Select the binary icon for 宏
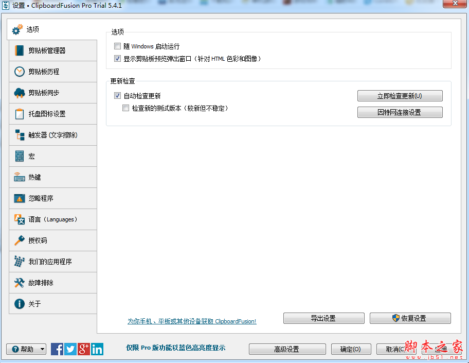Viewport: 469px width, 363px height. (20, 156)
